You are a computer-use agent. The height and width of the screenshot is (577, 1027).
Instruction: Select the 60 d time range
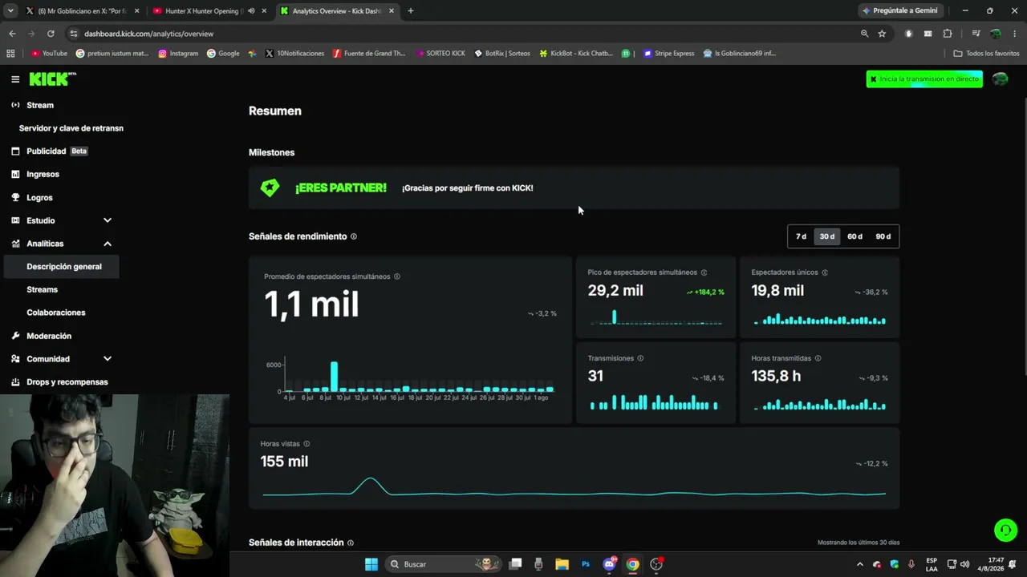(854, 236)
